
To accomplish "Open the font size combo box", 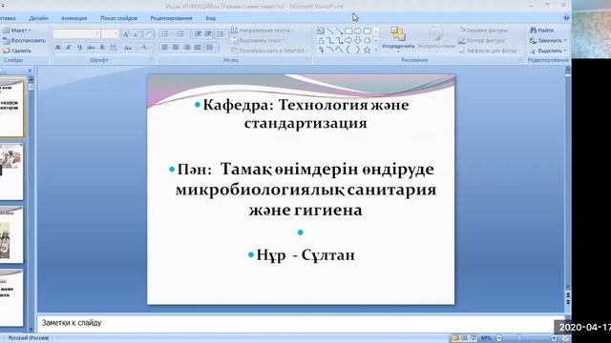I will (110, 34).
